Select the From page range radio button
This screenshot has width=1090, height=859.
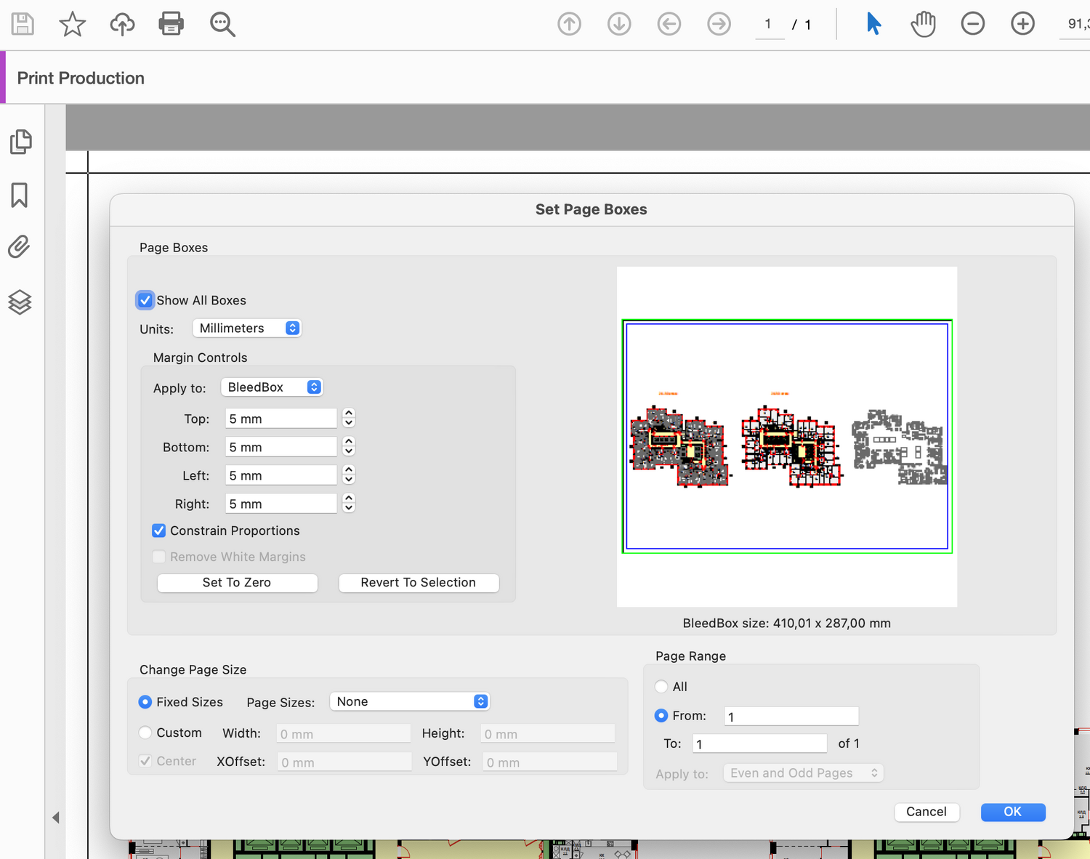click(x=661, y=716)
